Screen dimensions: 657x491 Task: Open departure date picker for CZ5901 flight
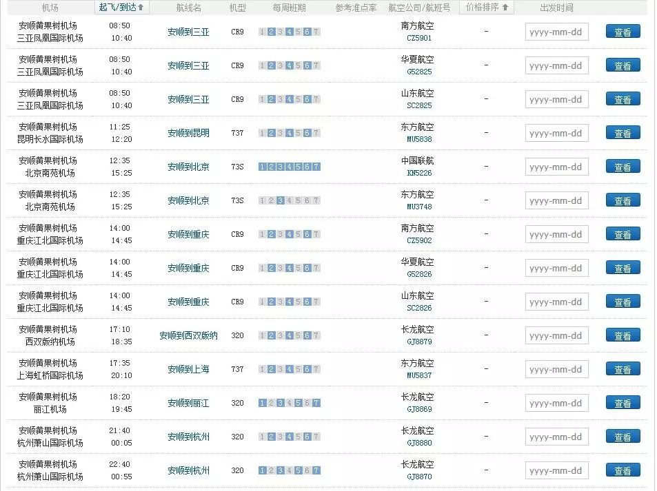pyautogui.click(x=556, y=32)
